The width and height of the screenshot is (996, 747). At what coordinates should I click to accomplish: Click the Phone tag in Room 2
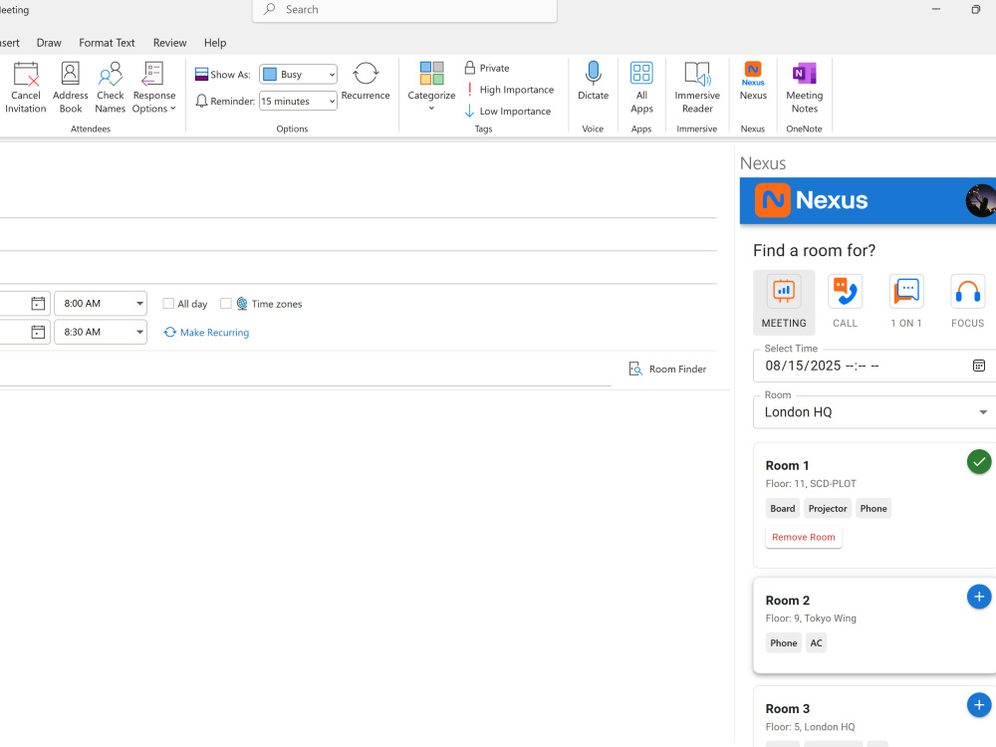point(783,643)
